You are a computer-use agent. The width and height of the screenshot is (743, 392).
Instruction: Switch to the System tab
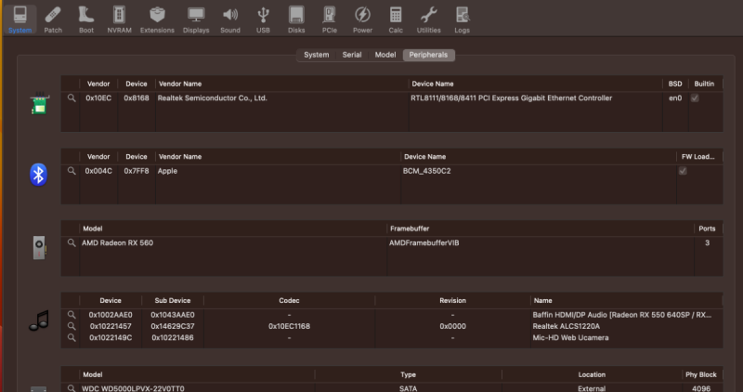pos(316,55)
